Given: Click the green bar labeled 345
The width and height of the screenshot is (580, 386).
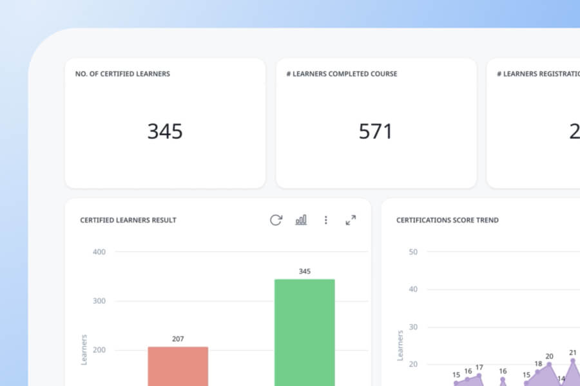Looking at the screenshot, I should click(304, 333).
